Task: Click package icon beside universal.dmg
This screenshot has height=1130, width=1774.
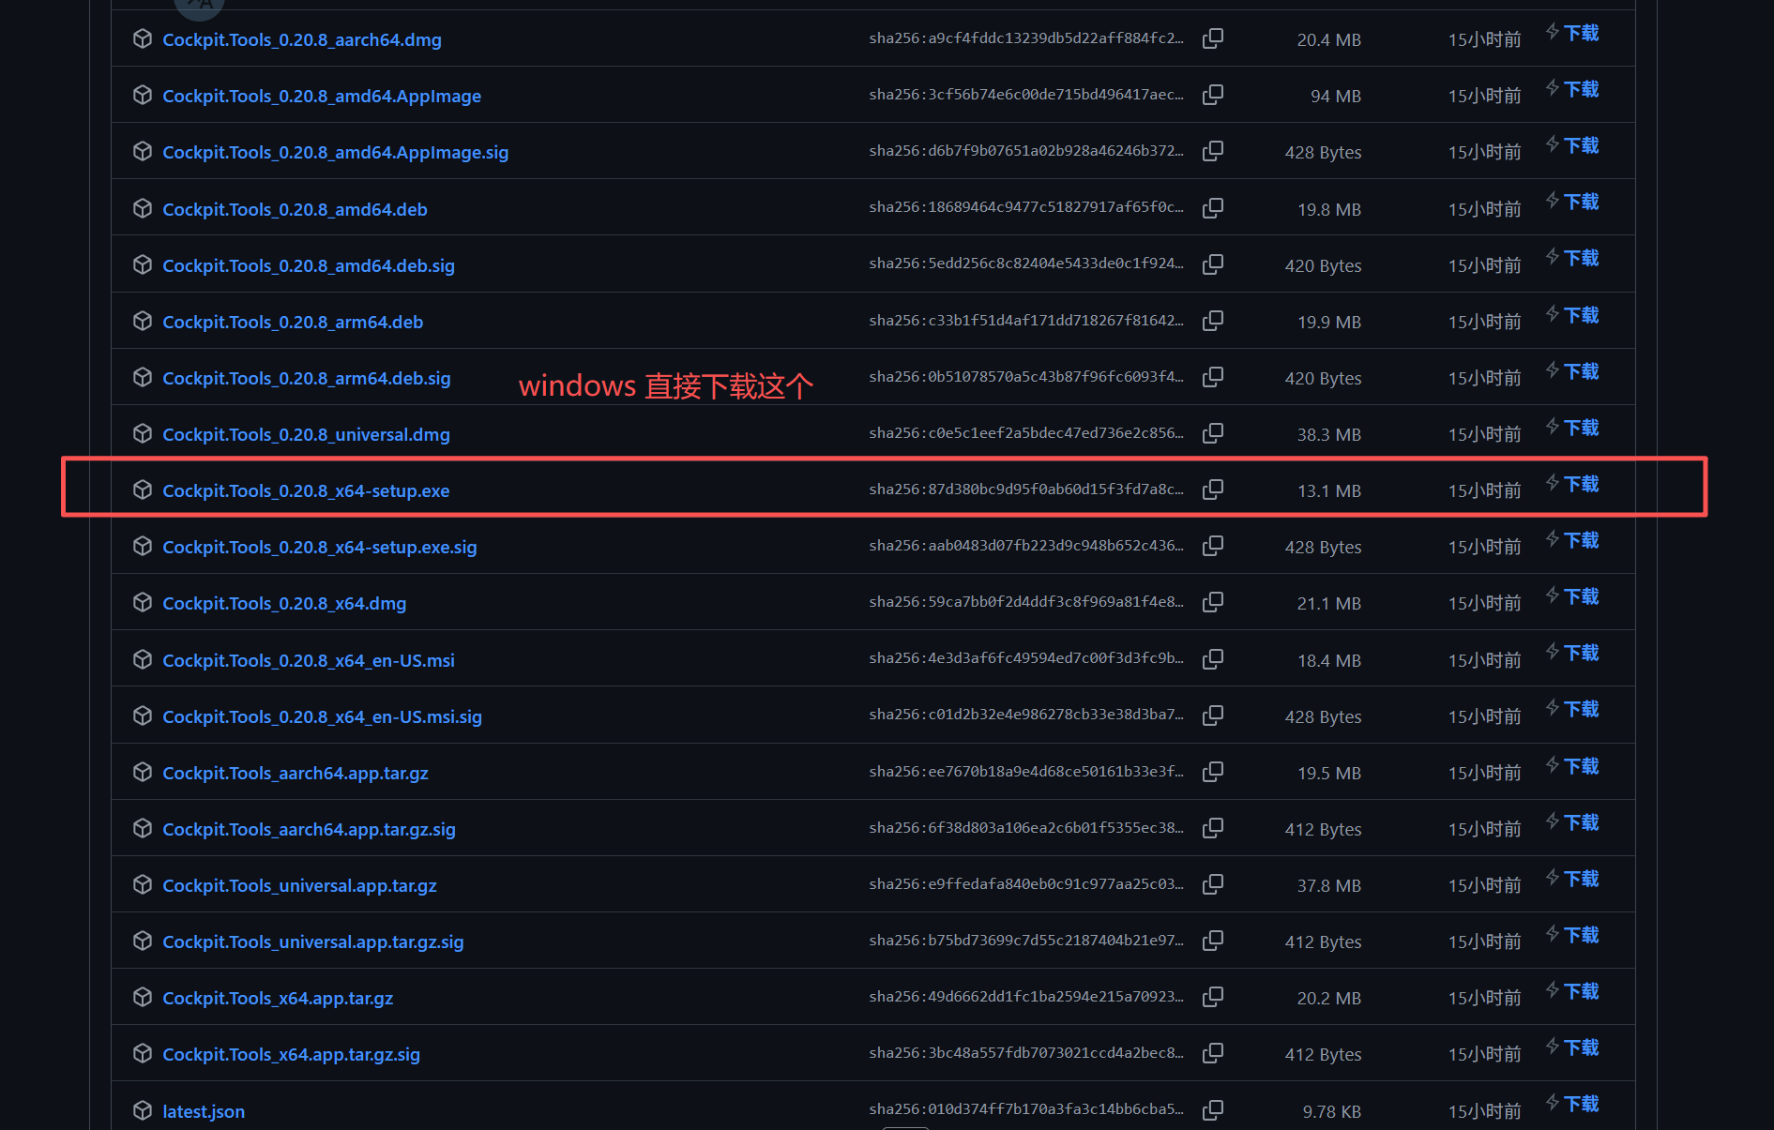Action: 143,433
